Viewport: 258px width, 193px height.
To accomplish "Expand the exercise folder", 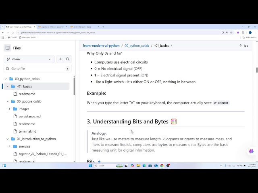I will pyautogui.click(x=10, y=146).
